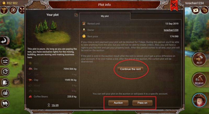
Task: Open the magnifier search icon
Action: click(13, 10)
